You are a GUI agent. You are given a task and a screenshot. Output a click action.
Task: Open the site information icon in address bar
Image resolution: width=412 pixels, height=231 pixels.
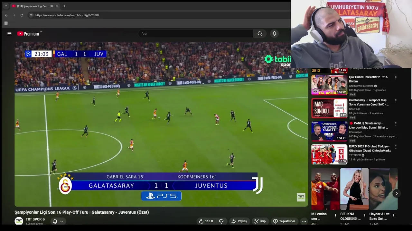point(31,15)
